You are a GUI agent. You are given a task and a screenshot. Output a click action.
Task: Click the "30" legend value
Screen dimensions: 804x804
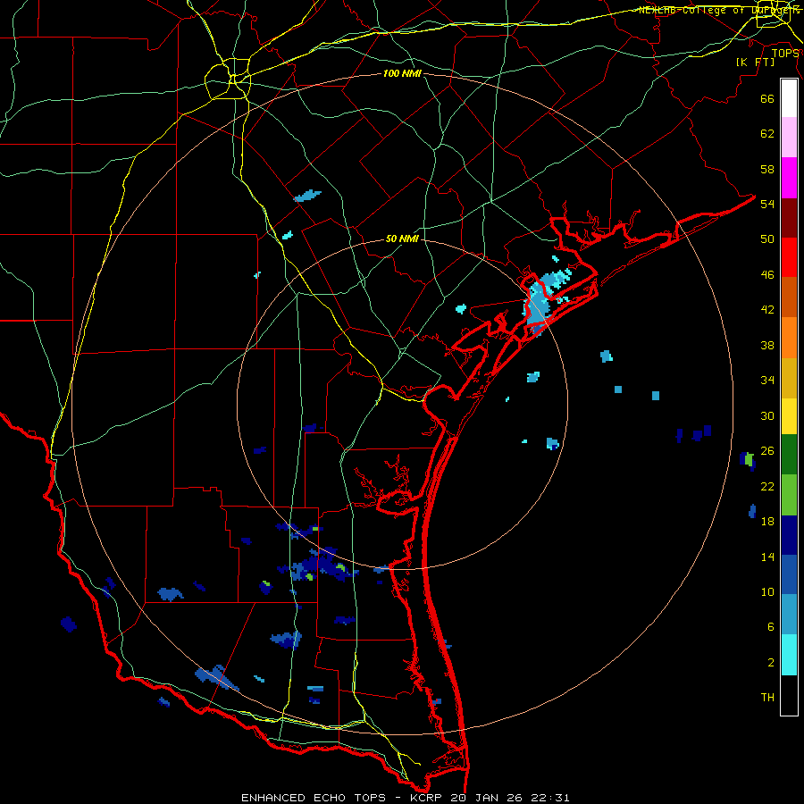click(x=767, y=415)
